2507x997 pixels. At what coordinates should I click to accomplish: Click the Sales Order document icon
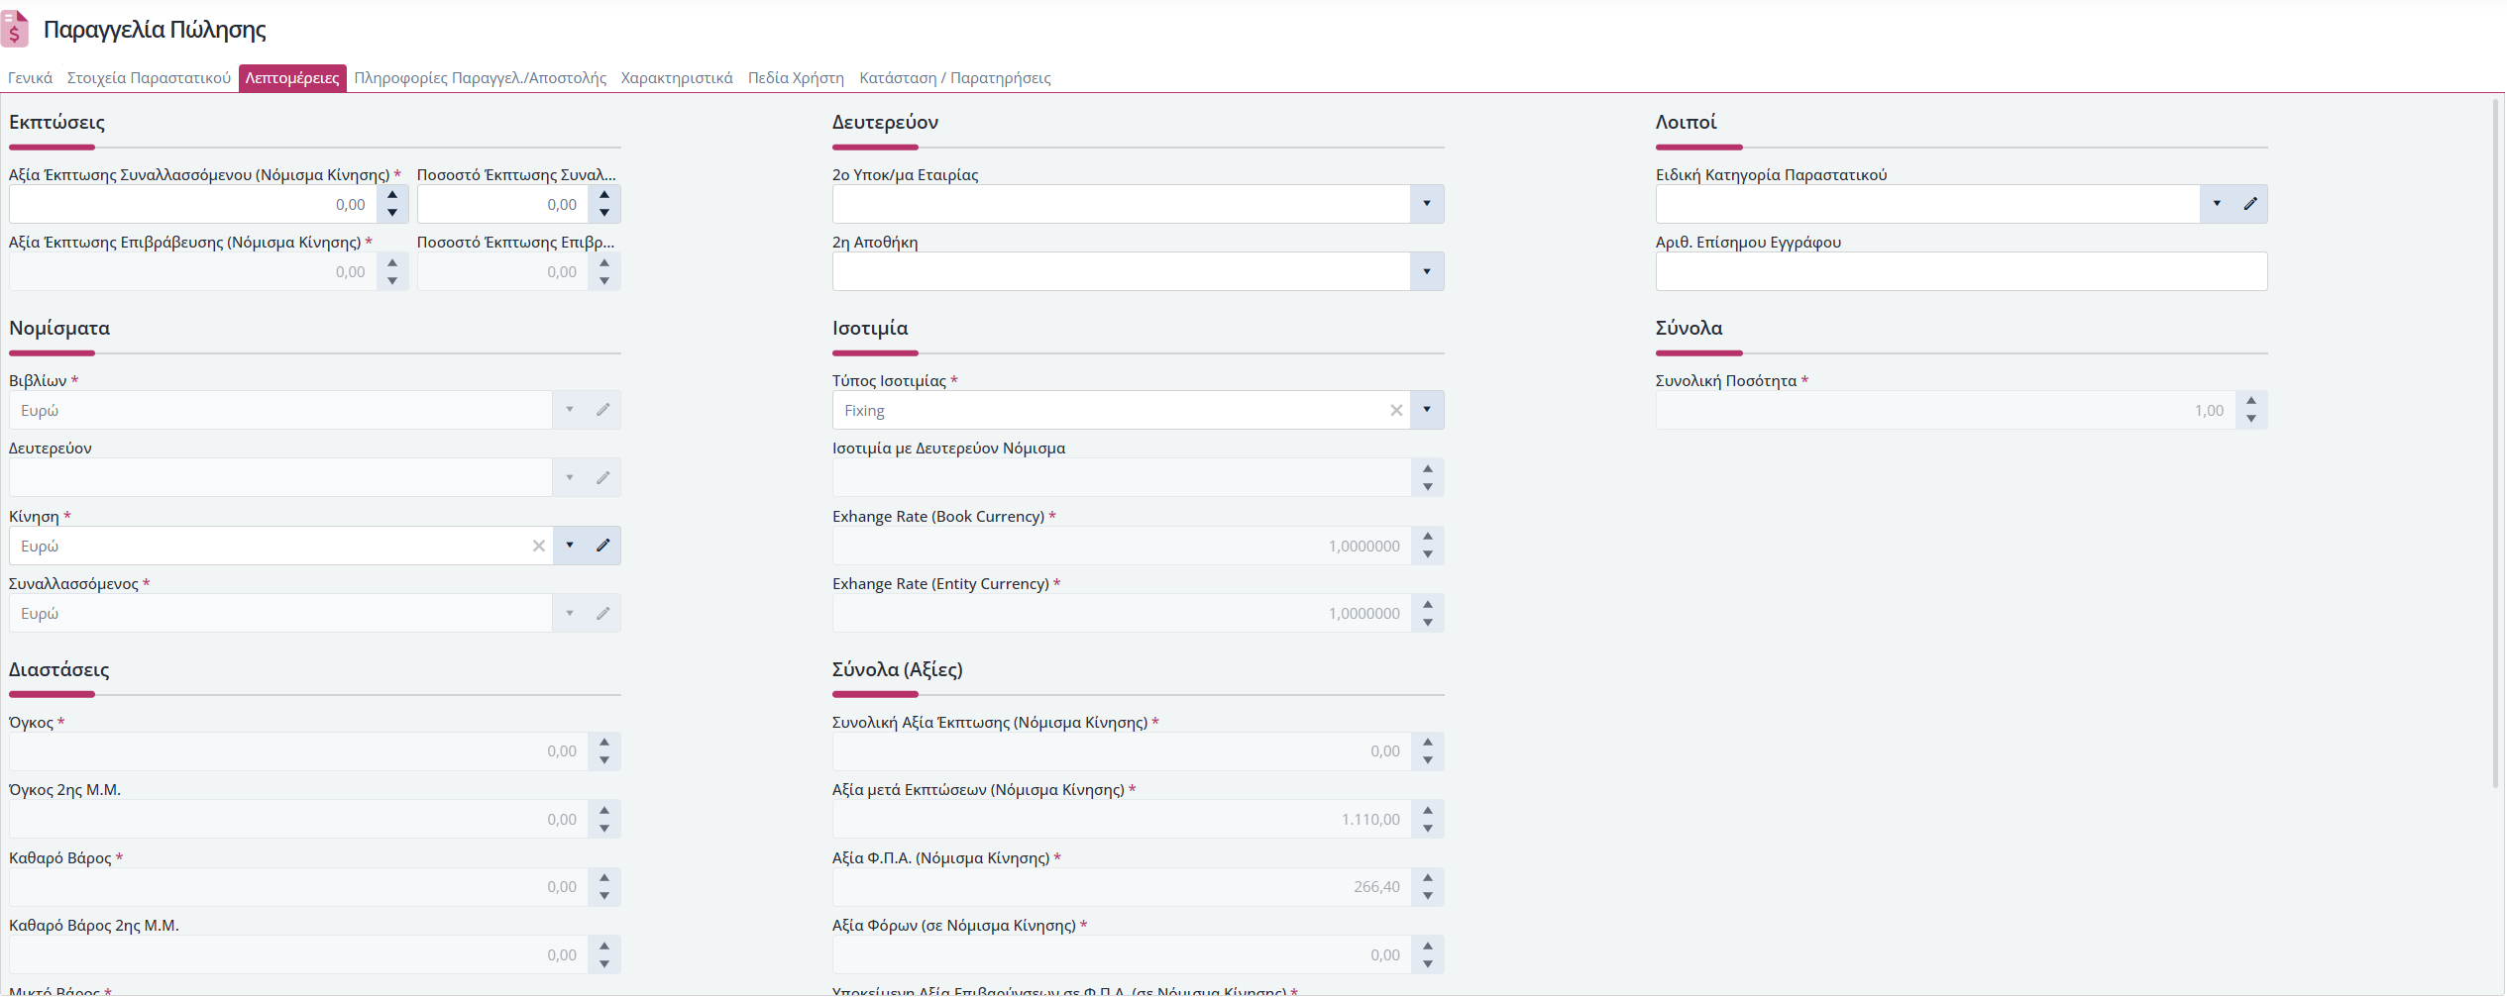(x=15, y=29)
